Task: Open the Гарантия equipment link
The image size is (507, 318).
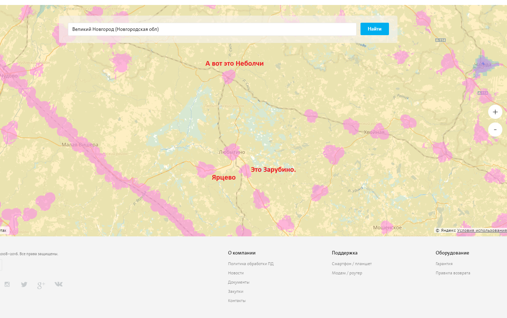Action: click(444, 264)
